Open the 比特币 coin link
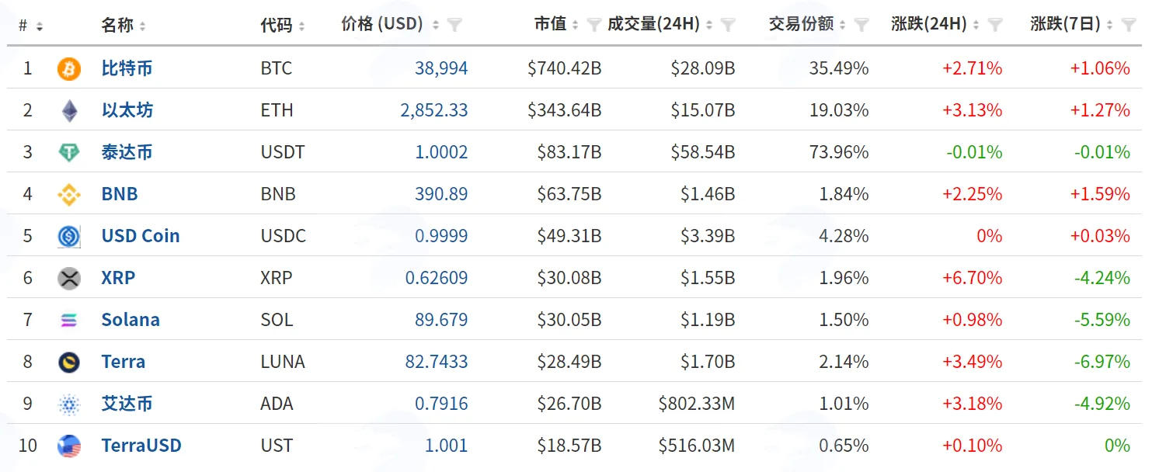This screenshot has height=472, width=1159. click(x=127, y=68)
